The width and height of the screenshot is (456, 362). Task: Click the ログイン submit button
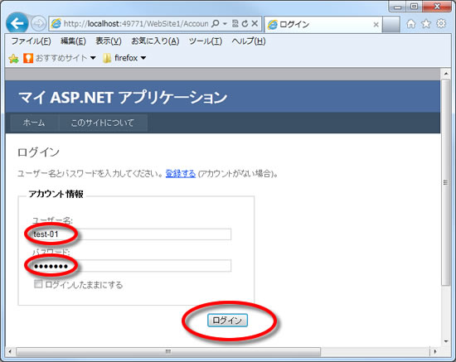click(x=227, y=320)
